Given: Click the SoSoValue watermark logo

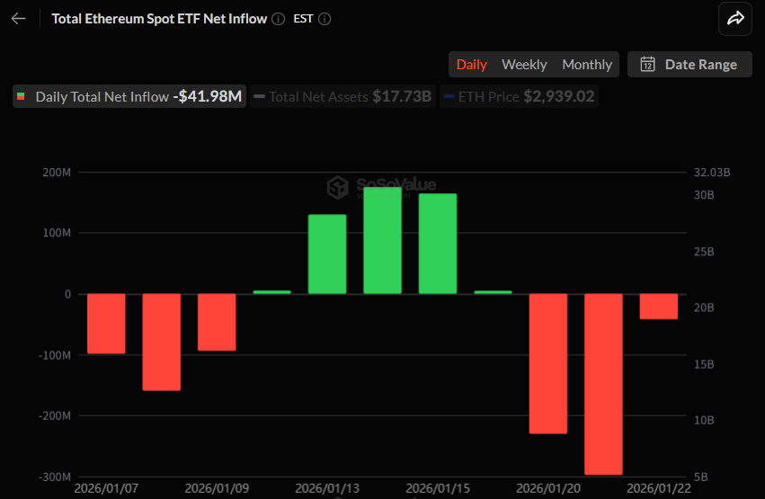Looking at the screenshot, I should tap(338, 186).
